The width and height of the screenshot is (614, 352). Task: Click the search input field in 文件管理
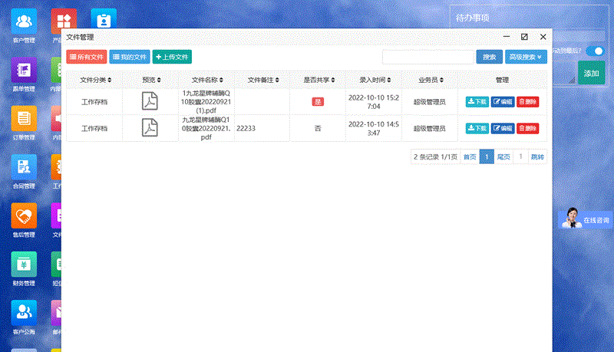point(428,57)
